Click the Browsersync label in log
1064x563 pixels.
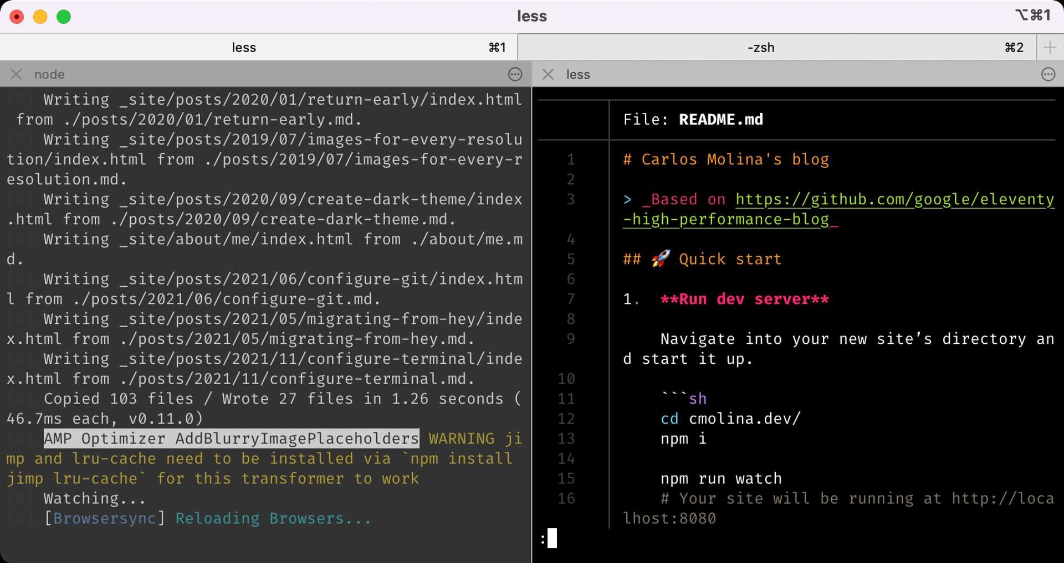pos(105,519)
